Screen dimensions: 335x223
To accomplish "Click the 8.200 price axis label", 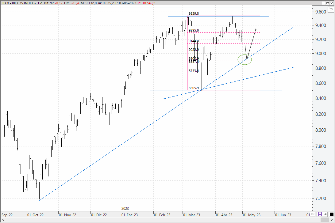I will point(321,114).
